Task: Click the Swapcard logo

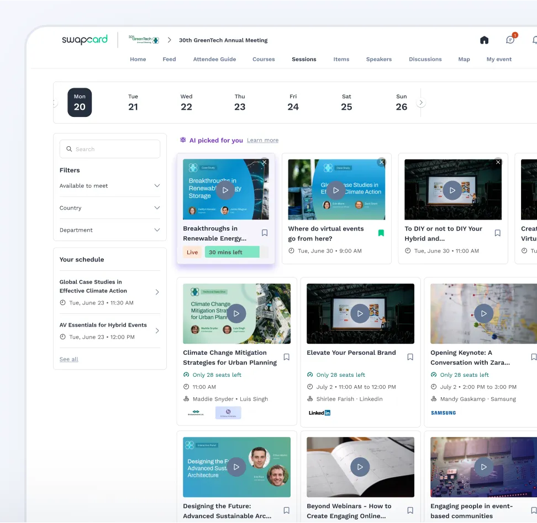Action: click(x=85, y=40)
